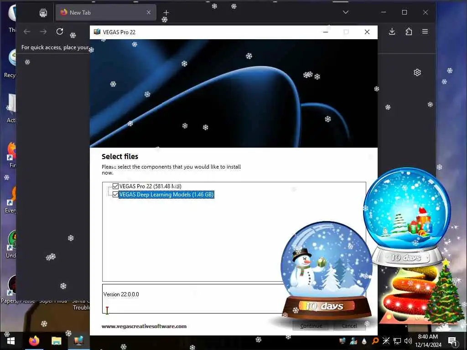Maximize the Firefox window
This screenshot has width=467, height=350.
405,12
